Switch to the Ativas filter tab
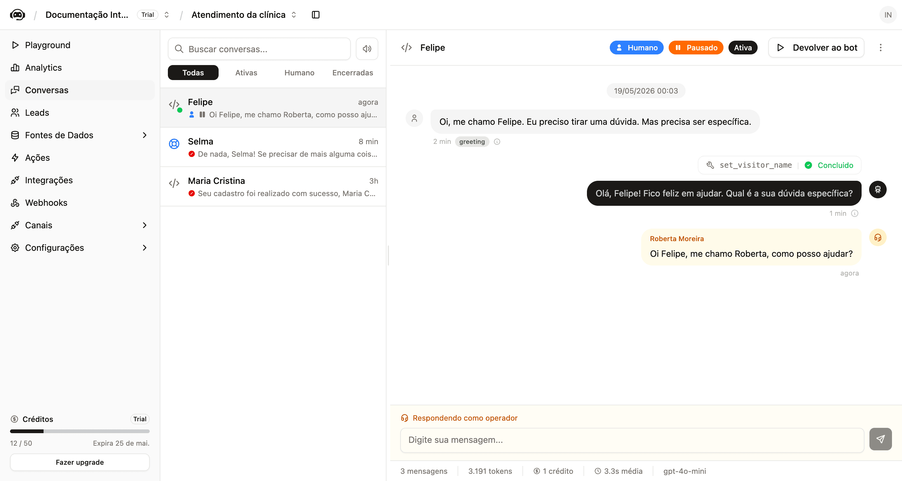The height and width of the screenshot is (481, 902). tap(246, 73)
